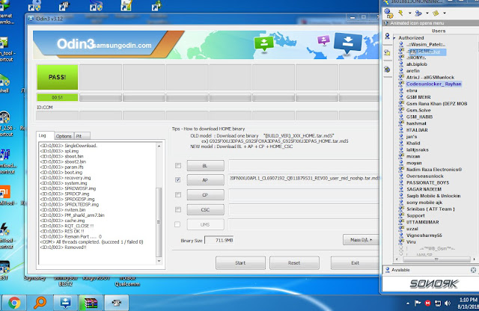Tick the CP checkbox in Odin
The width and height of the screenshot is (479, 311).
coord(178,194)
